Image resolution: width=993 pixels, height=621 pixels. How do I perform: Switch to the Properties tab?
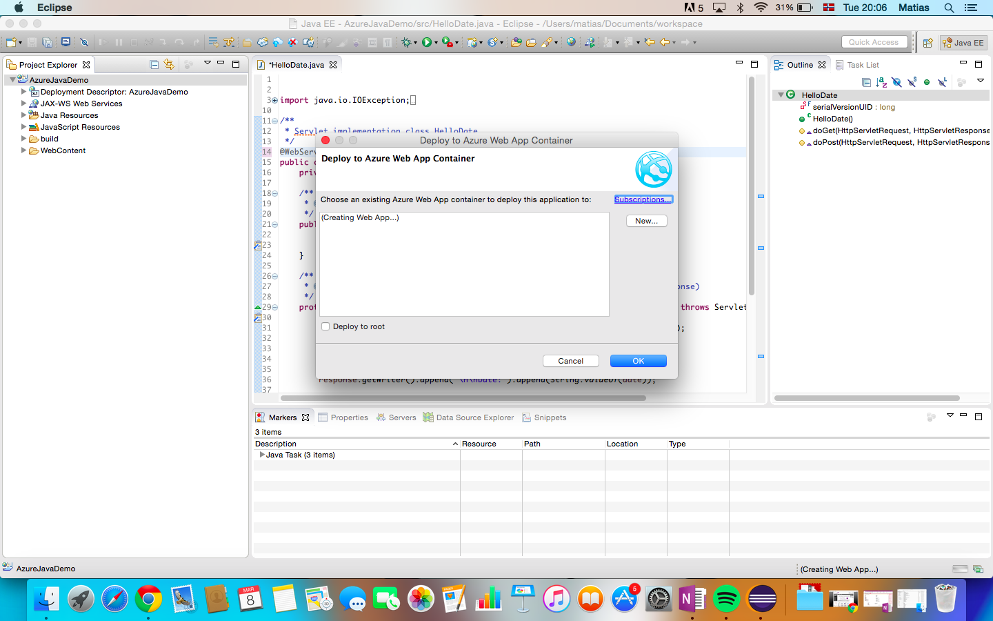[x=343, y=417]
